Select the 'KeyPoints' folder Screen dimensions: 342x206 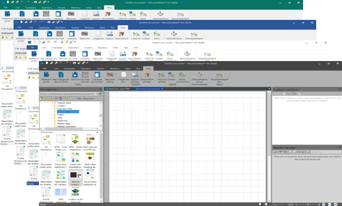point(62,120)
